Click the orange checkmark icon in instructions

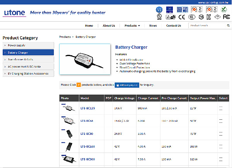[x=78, y=85]
